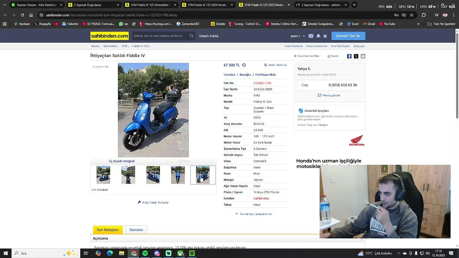
Task: Open the Copilot icon in the taskbar
Action: click(x=98, y=253)
